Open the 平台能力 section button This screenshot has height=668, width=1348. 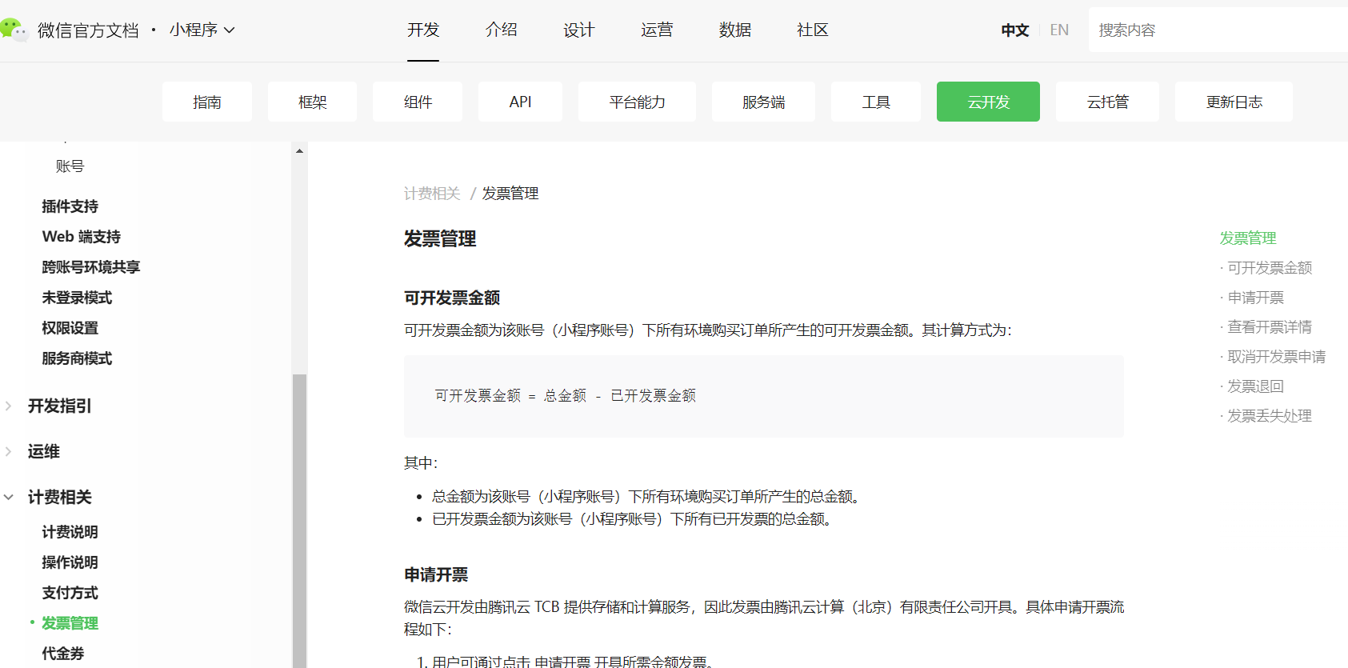click(x=637, y=102)
